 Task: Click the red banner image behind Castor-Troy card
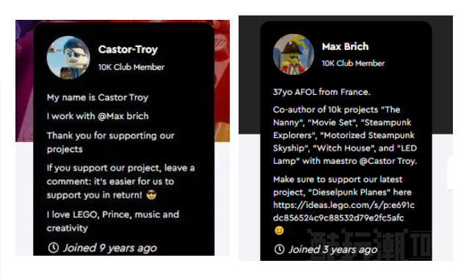coord(222,81)
